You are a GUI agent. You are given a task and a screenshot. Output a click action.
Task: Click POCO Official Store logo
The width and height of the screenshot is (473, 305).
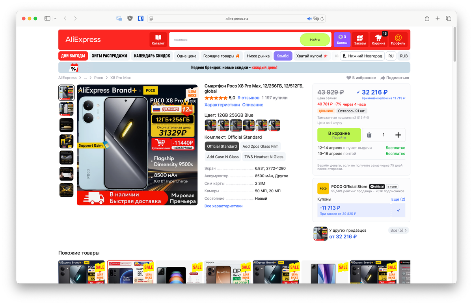(323, 188)
